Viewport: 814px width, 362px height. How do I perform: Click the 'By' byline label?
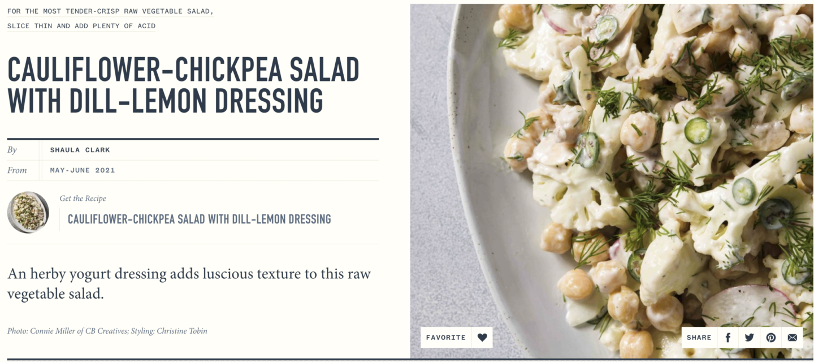pos(12,150)
